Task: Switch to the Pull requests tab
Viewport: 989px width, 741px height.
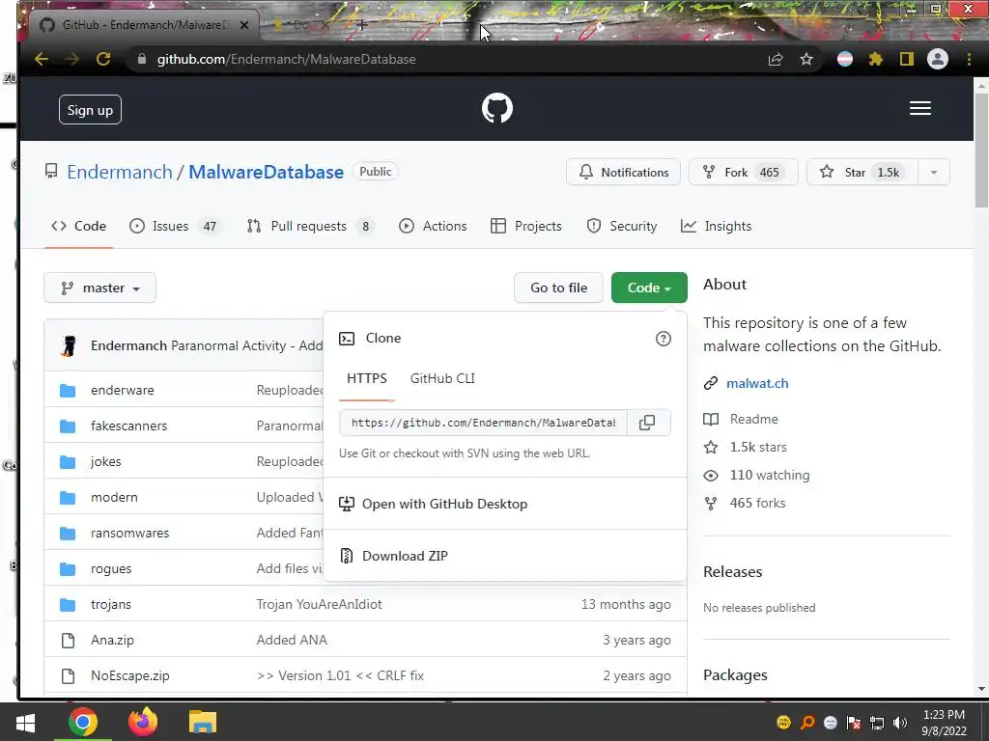Action: (x=310, y=226)
